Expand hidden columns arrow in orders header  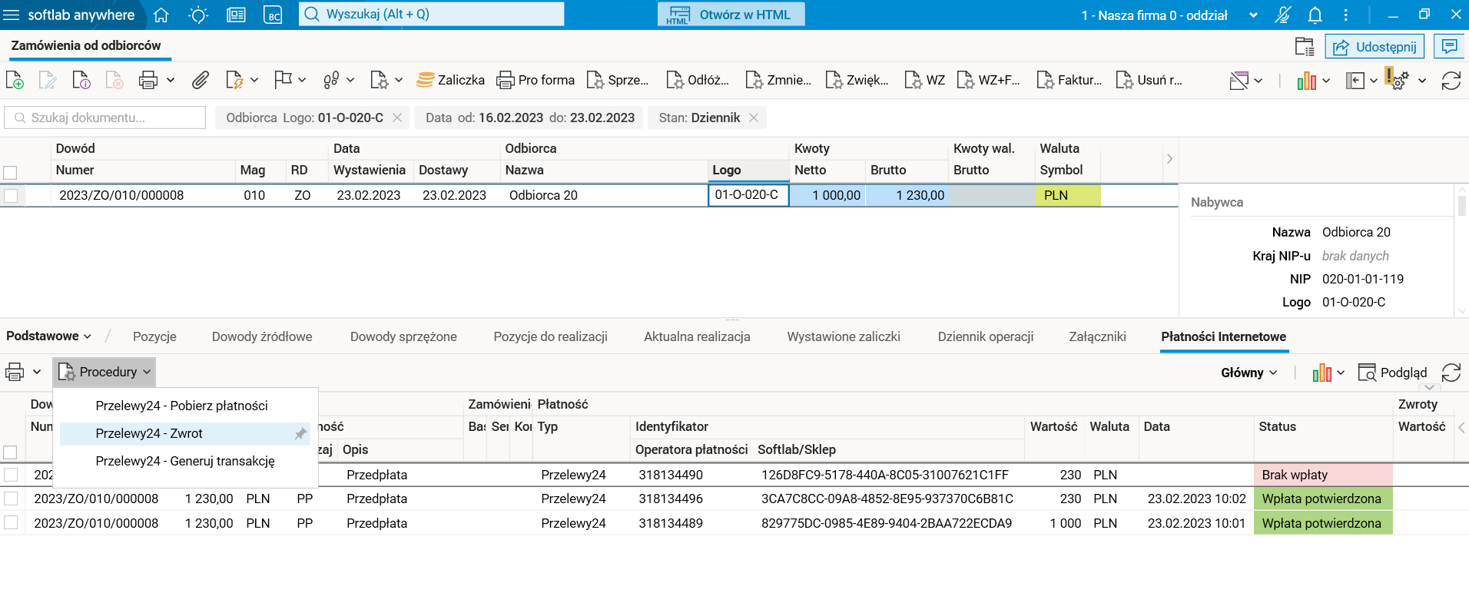tap(1169, 159)
